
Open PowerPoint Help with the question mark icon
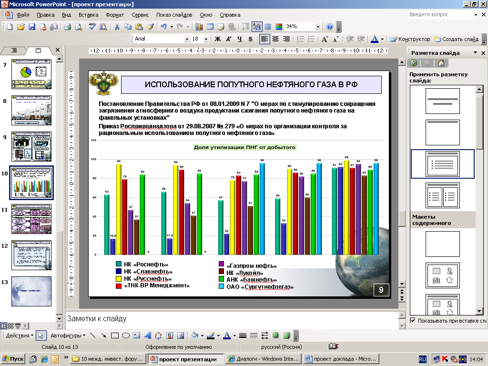(x=330, y=27)
